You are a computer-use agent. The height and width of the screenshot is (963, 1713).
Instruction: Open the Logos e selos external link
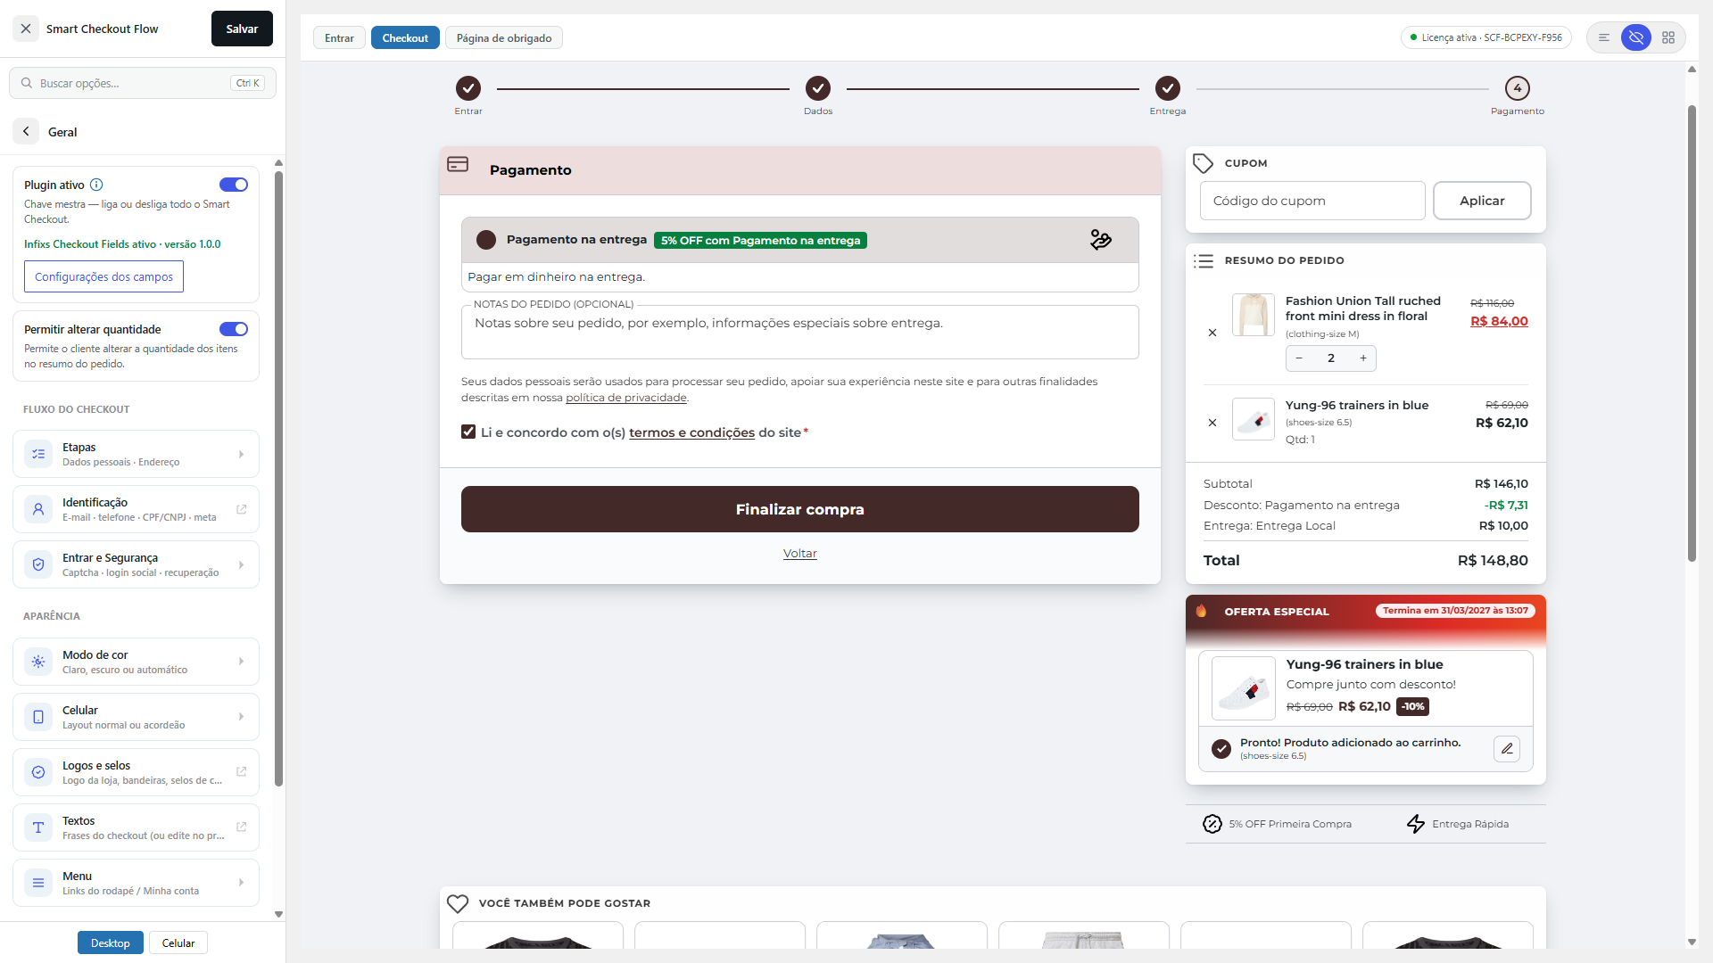pos(241,772)
